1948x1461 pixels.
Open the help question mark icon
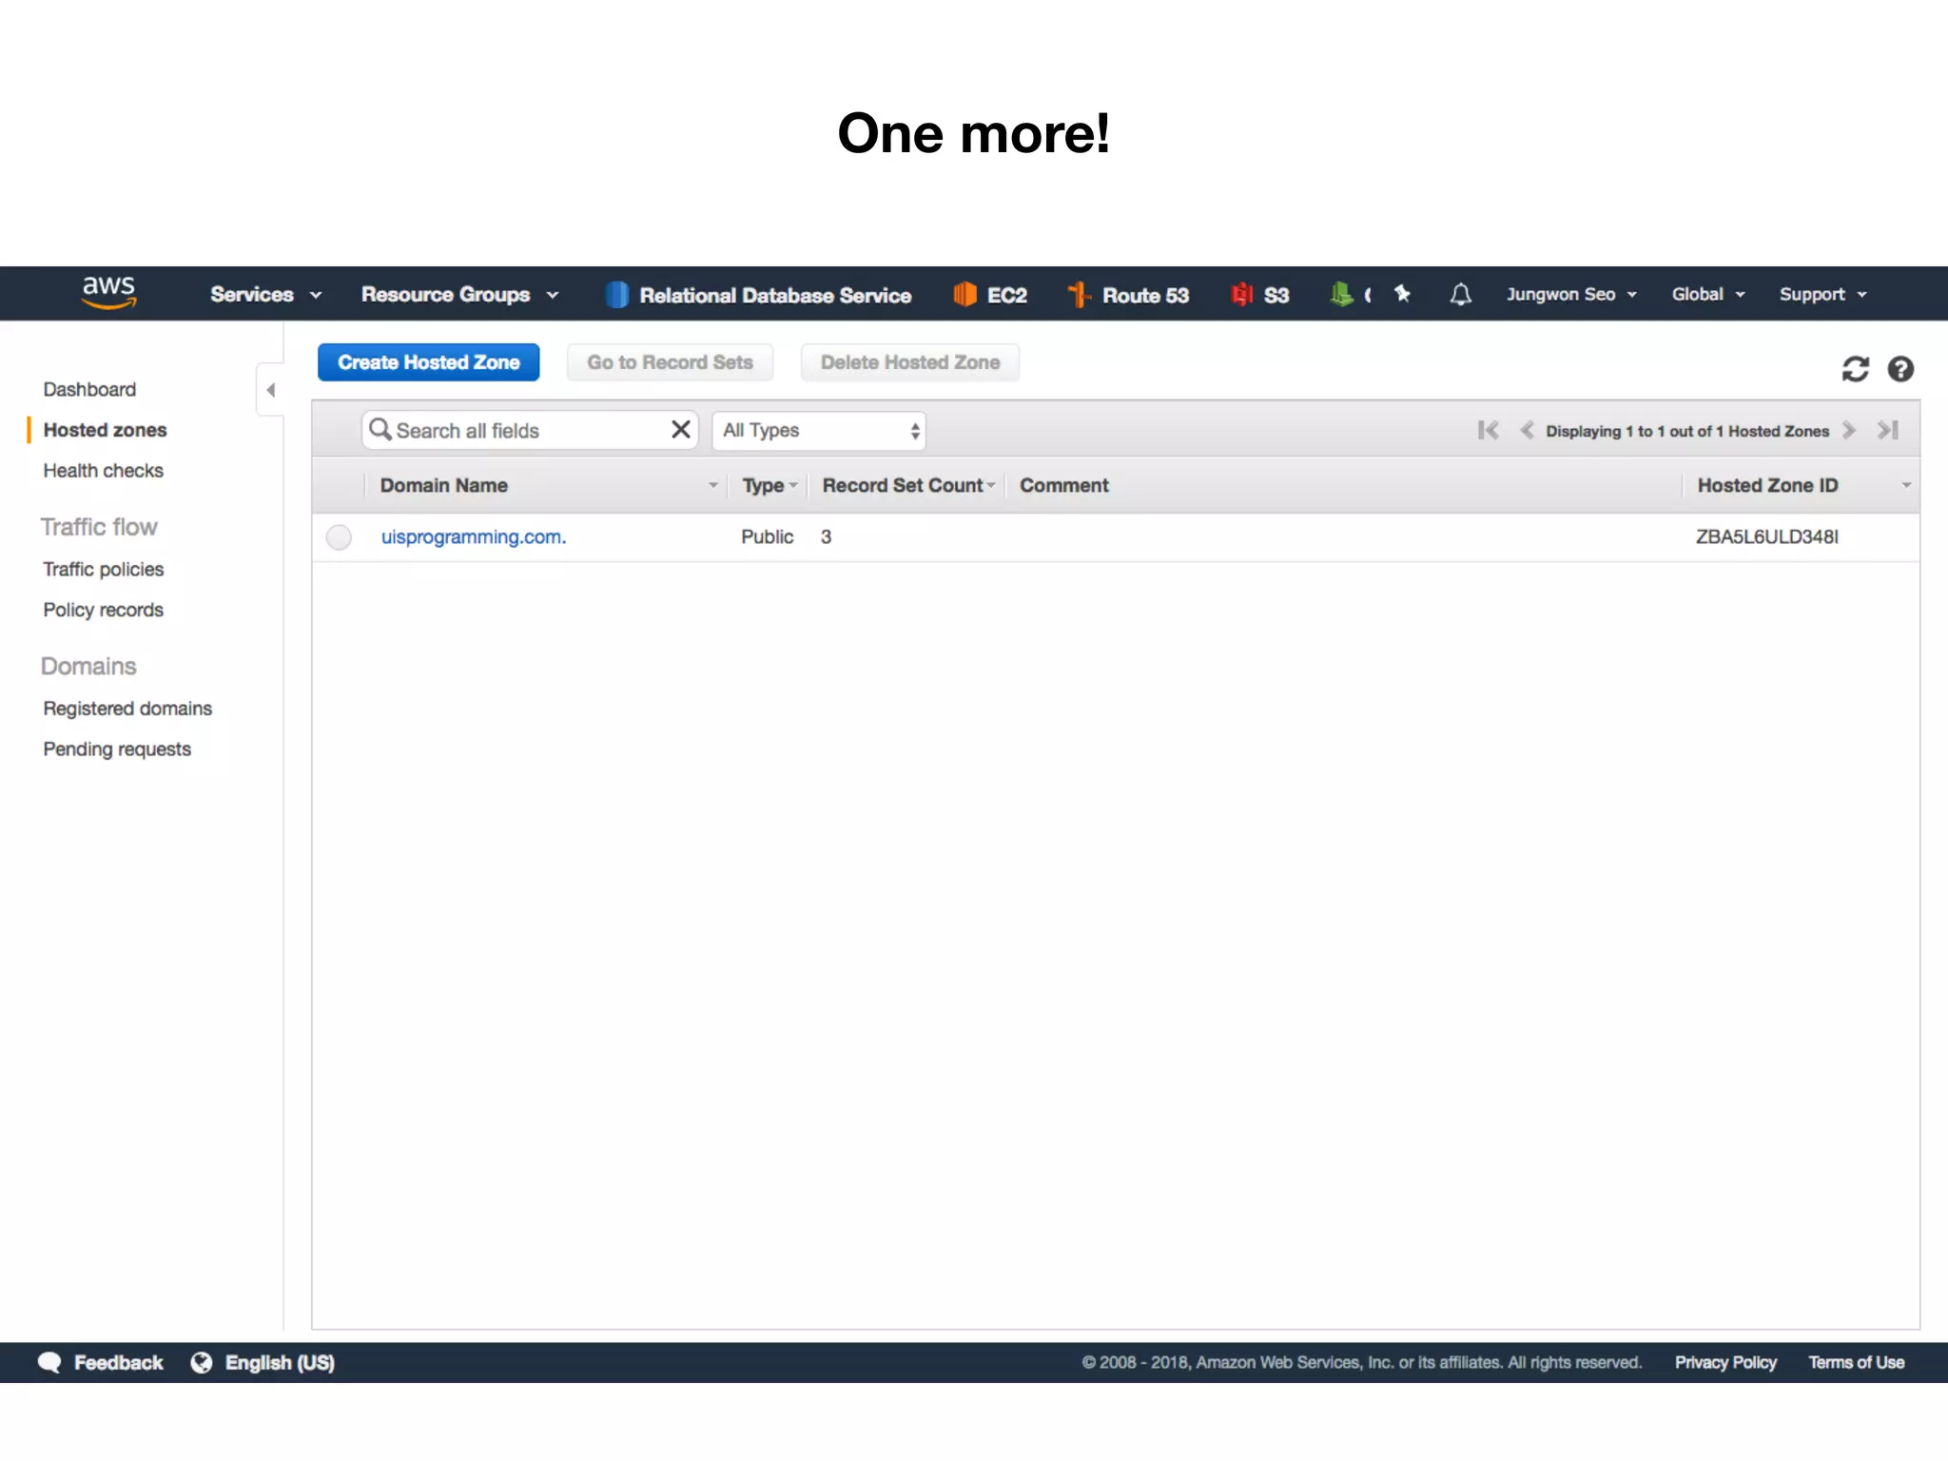1900,369
